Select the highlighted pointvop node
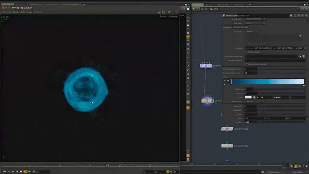309x174 pixels. click(207, 101)
